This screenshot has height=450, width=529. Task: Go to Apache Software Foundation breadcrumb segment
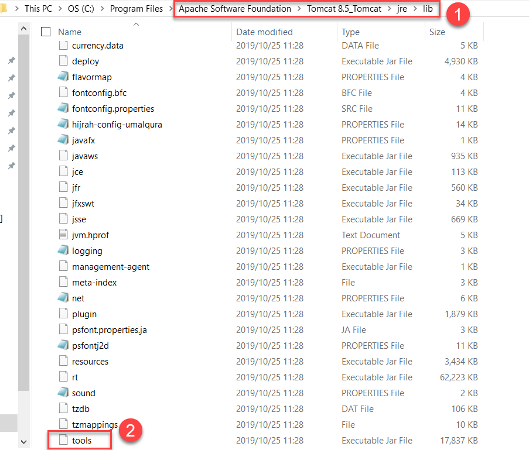pyautogui.click(x=235, y=8)
